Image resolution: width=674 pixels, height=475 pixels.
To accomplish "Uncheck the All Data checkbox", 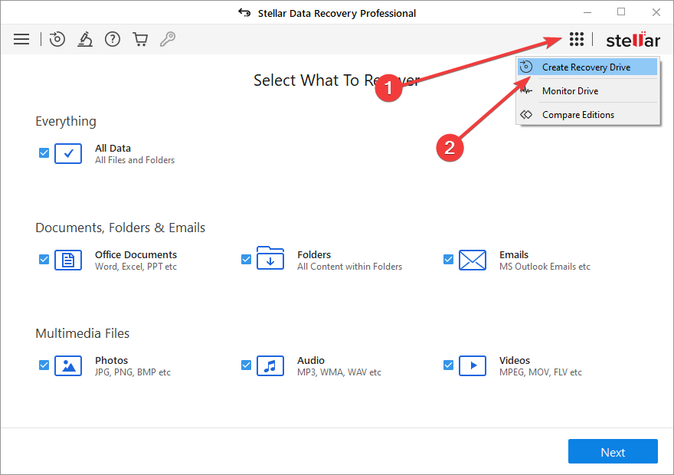I will (44, 153).
